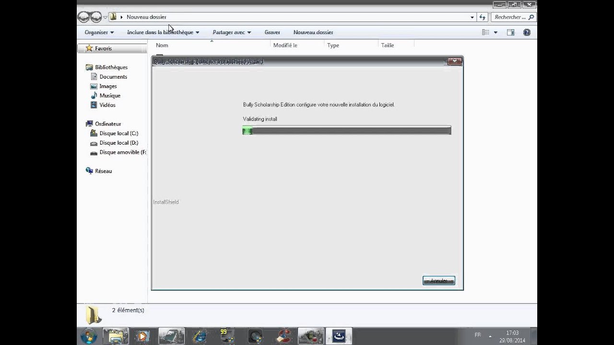This screenshot has height=345, width=614.
Task: Click the installation progress bar
Action: pyautogui.click(x=347, y=130)
